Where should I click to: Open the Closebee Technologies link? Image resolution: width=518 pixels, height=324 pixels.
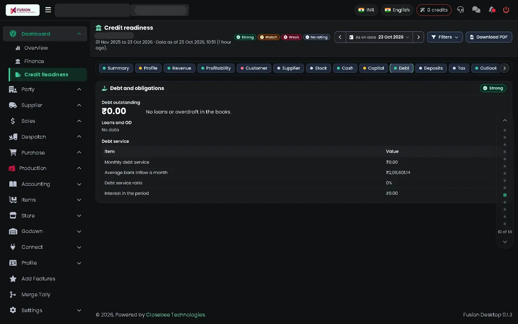coord(176,315)
